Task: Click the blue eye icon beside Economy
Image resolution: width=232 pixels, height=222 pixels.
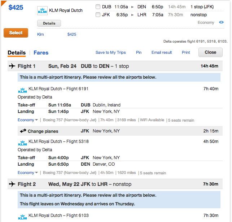Action: (221, 22)
